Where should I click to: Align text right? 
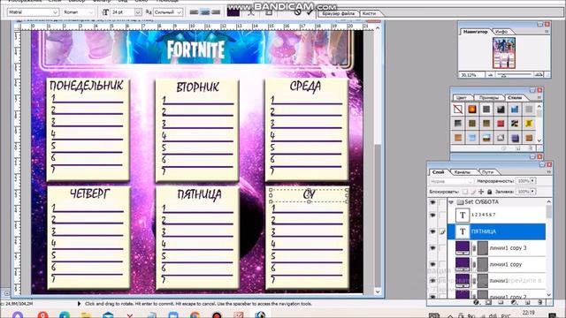tap(216, 12)
